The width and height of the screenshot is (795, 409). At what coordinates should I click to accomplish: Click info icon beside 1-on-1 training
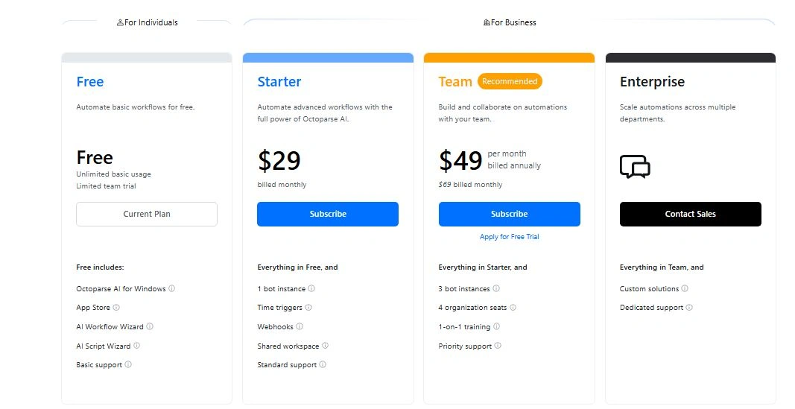(x=497, y=326)
